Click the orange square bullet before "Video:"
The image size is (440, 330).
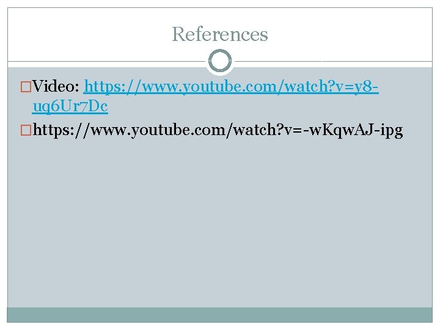26,87
